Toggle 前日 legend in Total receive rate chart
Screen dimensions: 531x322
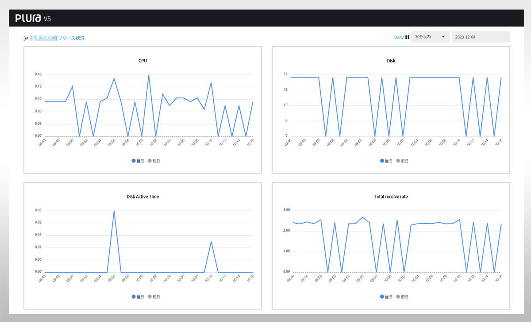pos(402,297)
